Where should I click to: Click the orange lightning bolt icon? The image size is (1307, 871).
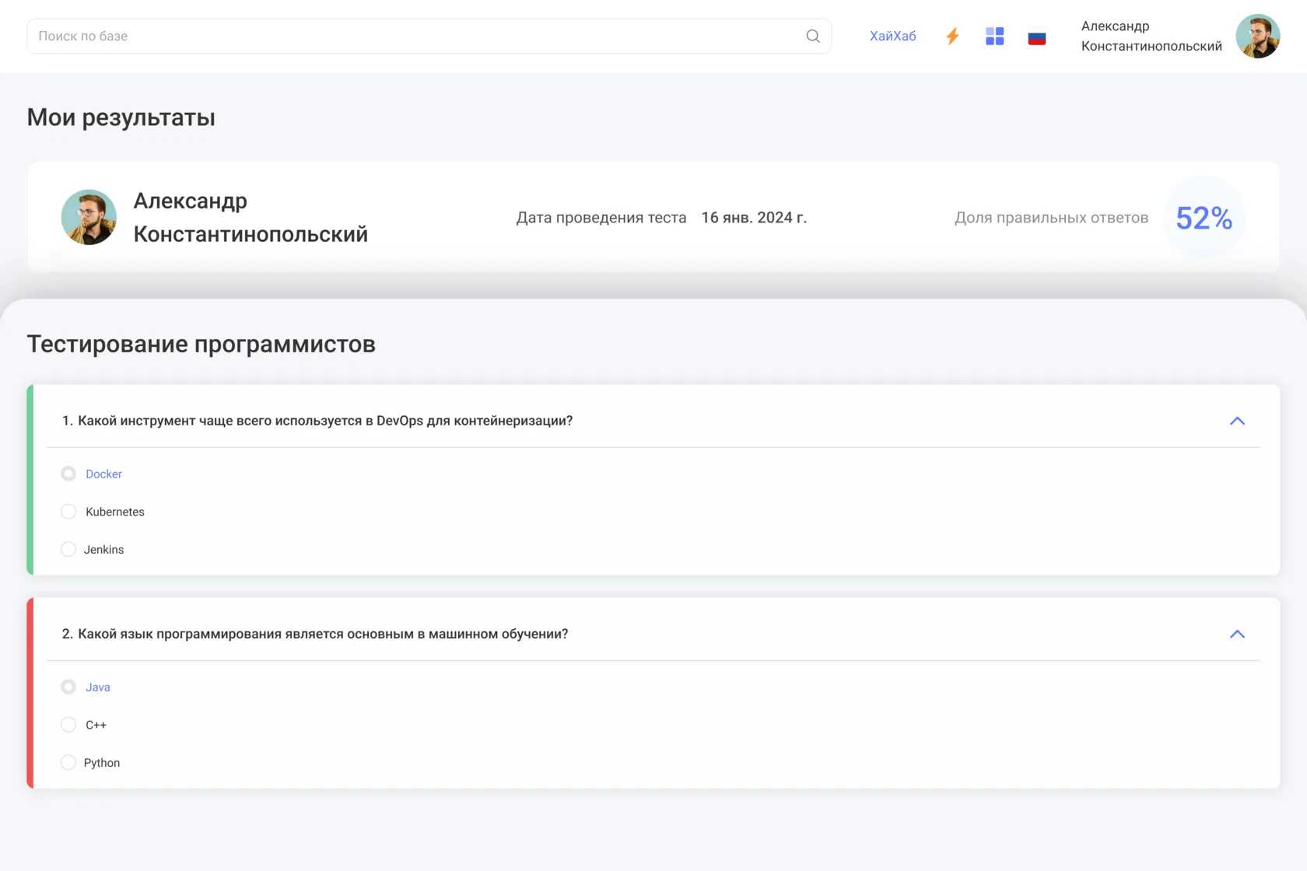point(952,37)
